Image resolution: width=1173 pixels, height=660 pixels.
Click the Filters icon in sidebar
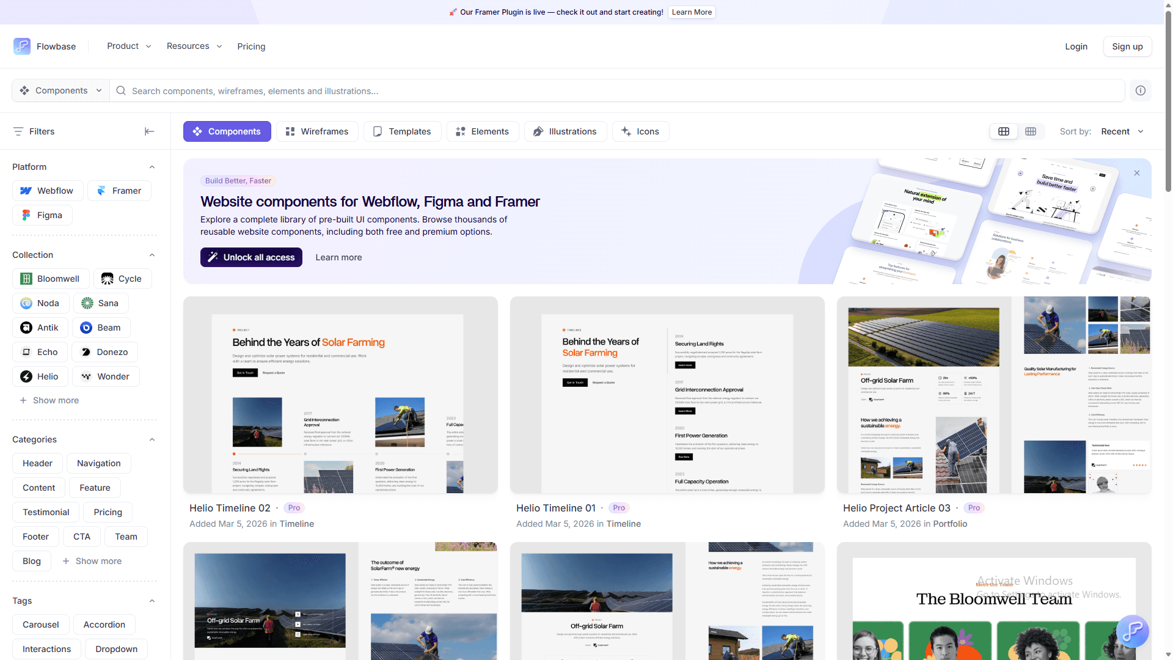[18, 131]
